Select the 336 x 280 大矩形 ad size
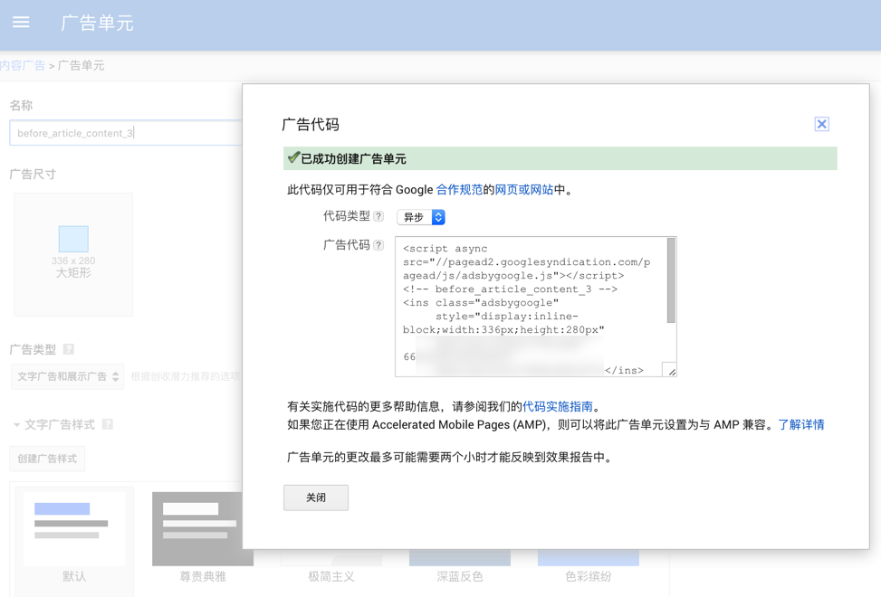 (73, 255)
